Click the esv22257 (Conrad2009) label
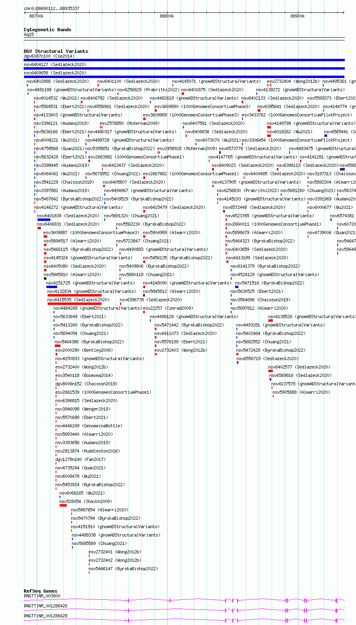356x625 pixels. click(168, 308)
